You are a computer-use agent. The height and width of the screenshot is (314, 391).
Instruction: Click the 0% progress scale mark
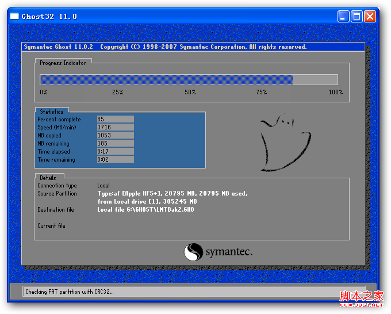pos(43,92)
